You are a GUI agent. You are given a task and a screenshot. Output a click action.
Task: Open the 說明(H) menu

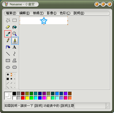click(x=79, y=13)
